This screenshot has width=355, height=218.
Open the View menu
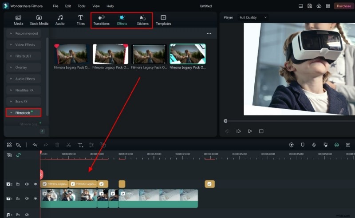pos(96,6)
